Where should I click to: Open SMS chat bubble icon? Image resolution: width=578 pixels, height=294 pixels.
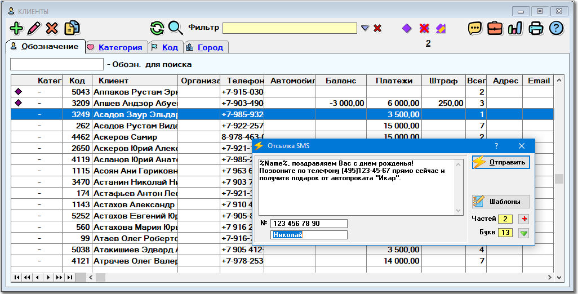coord(475,28)
